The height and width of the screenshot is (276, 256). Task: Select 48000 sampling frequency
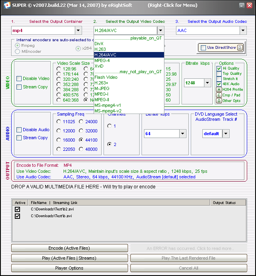[81, 149]
